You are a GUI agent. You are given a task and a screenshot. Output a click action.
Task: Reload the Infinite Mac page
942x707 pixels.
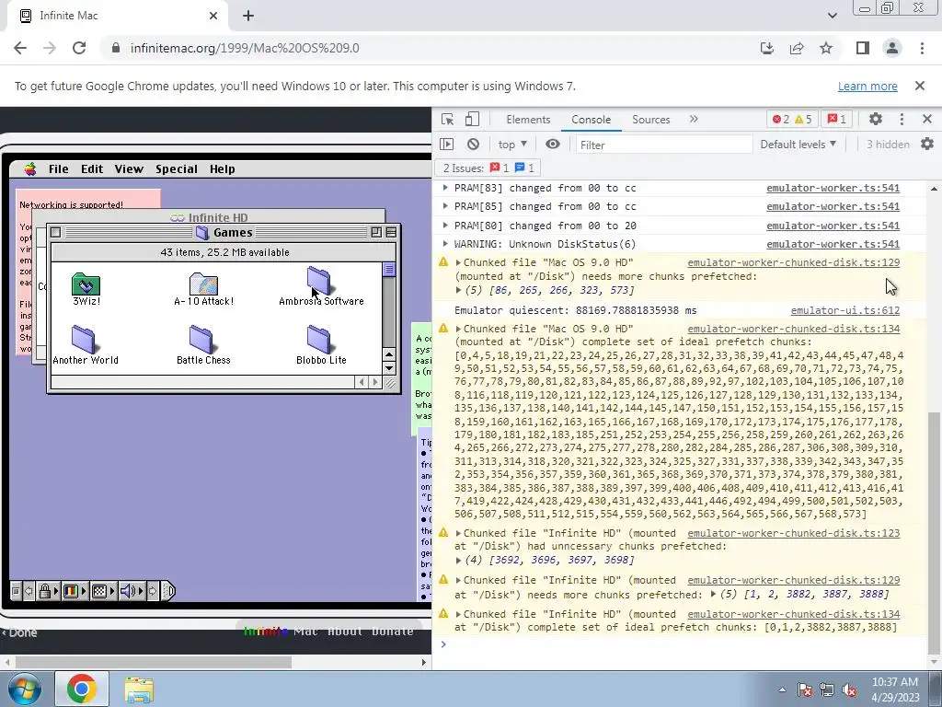pyautogui.click(x=79, y=48)
